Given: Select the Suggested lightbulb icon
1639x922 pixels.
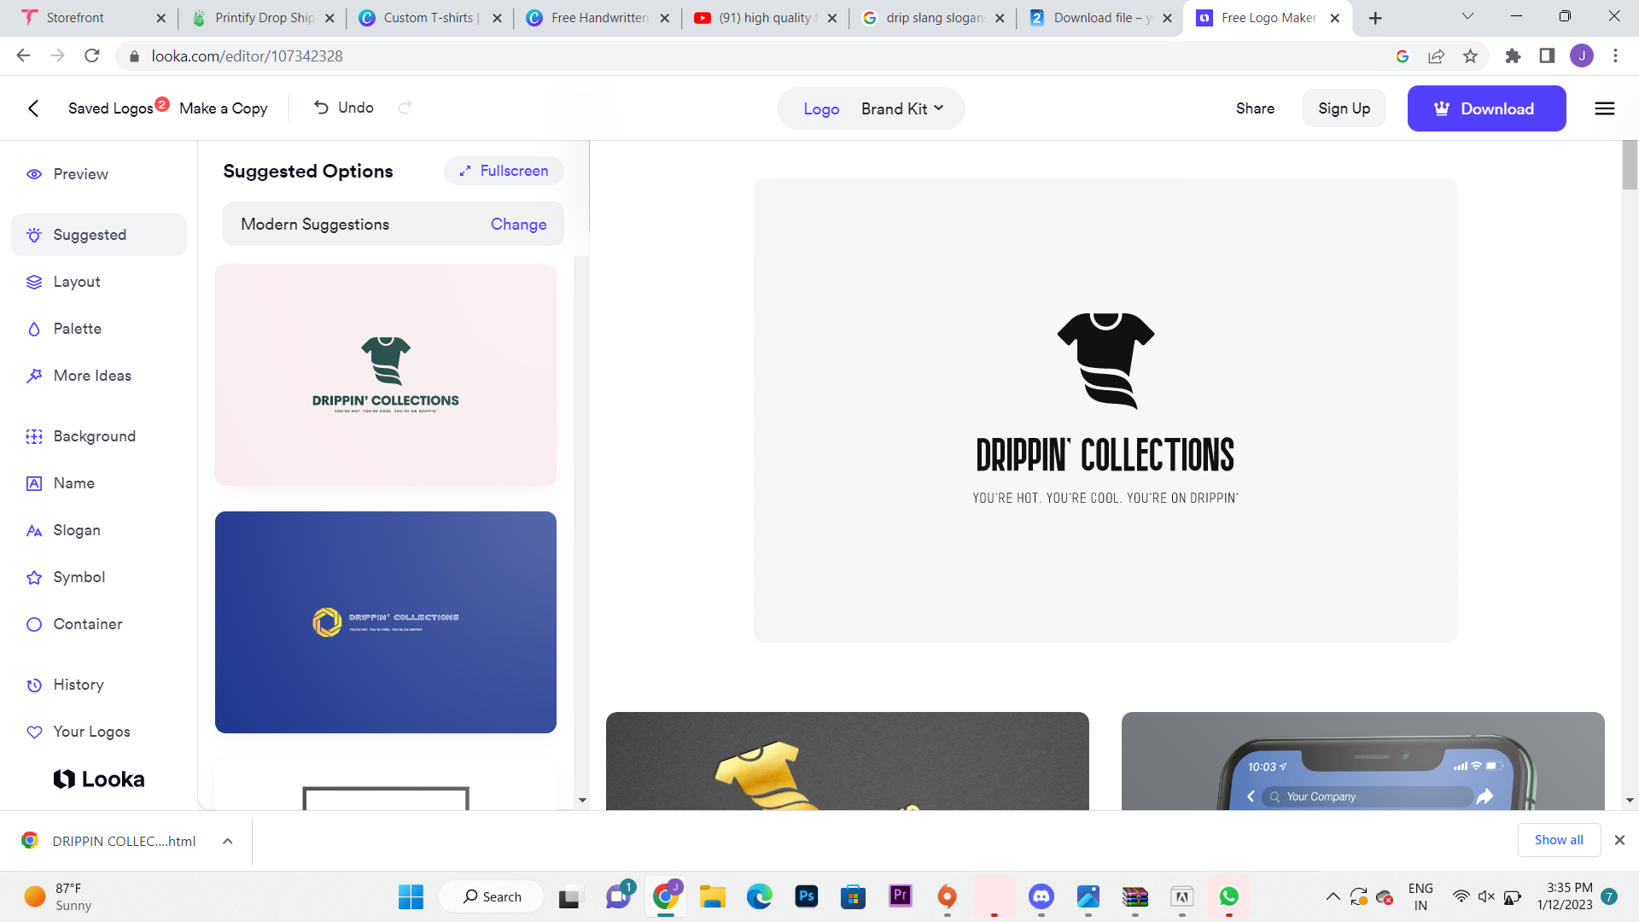Looking at the screenshot, I should [x=34, y=235].
